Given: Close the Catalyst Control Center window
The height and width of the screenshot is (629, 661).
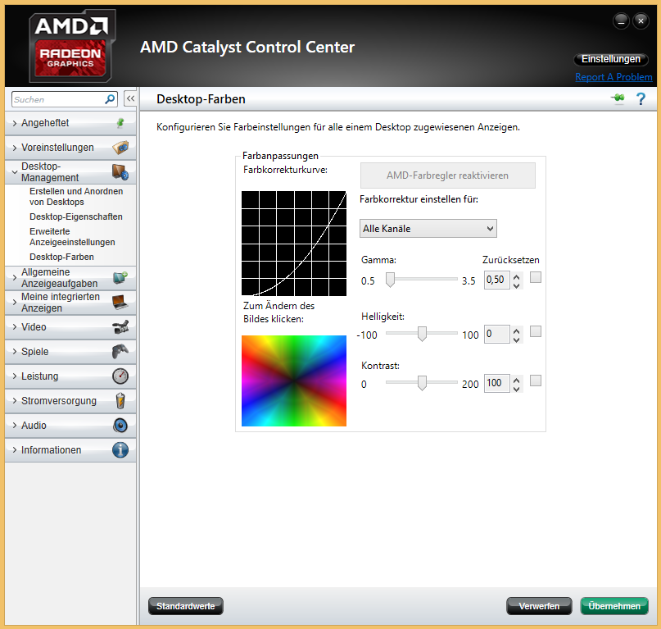Looking at the screenshot, I should 641,21.
